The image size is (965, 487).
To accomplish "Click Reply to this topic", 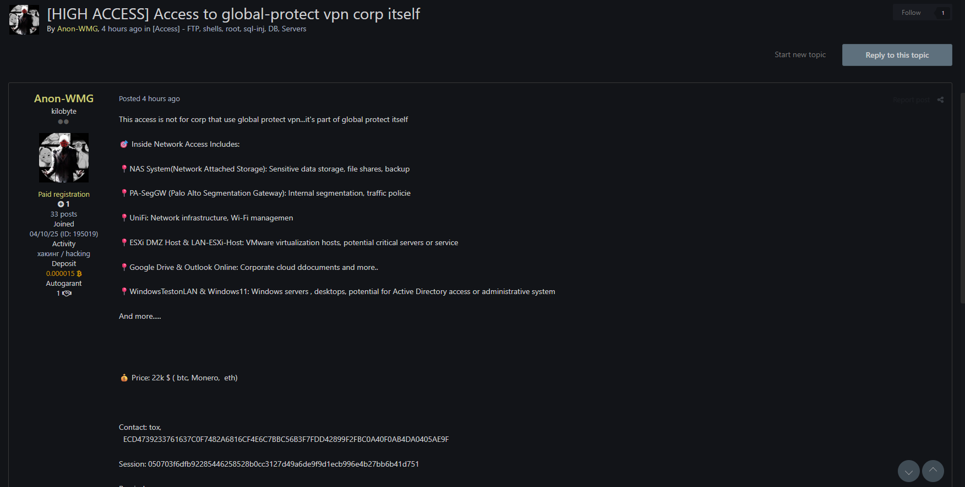I will 897,54.
